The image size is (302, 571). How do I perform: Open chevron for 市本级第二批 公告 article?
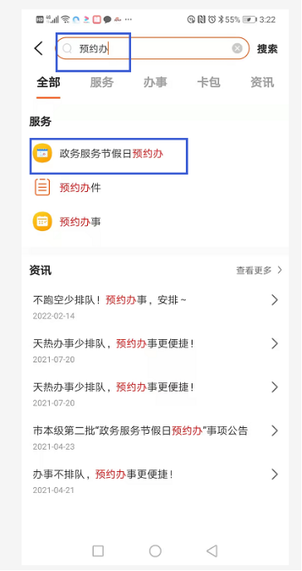(x=275, y=431)
